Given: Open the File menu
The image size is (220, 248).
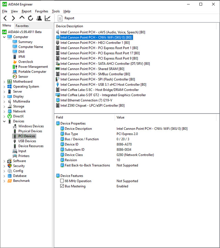Looking at the screenshot, I should pyautogui.click(x=4, y=11).
